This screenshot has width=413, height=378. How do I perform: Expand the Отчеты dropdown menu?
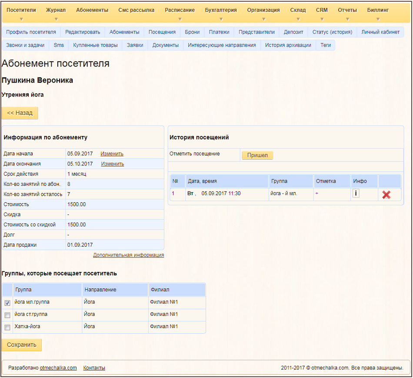[x=347, y=10]
